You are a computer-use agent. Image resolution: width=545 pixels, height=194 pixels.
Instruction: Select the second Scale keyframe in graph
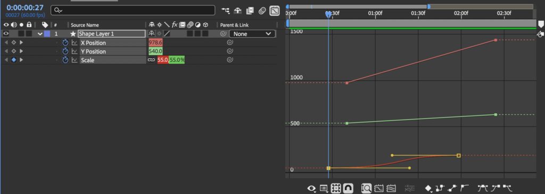pos(458,156)
